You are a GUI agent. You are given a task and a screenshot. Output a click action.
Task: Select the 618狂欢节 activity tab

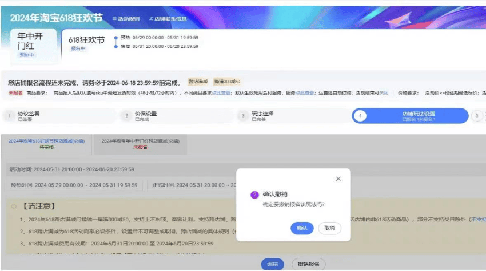click(x=86, y=43)
